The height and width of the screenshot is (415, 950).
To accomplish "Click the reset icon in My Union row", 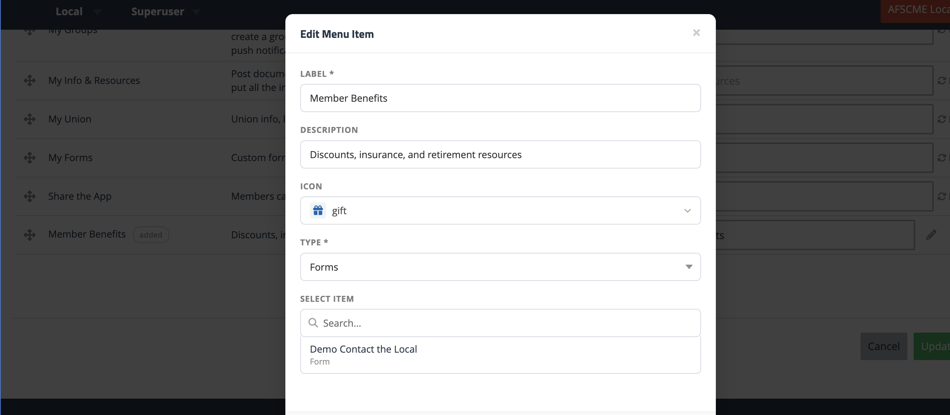I will [x=941, y=119].
